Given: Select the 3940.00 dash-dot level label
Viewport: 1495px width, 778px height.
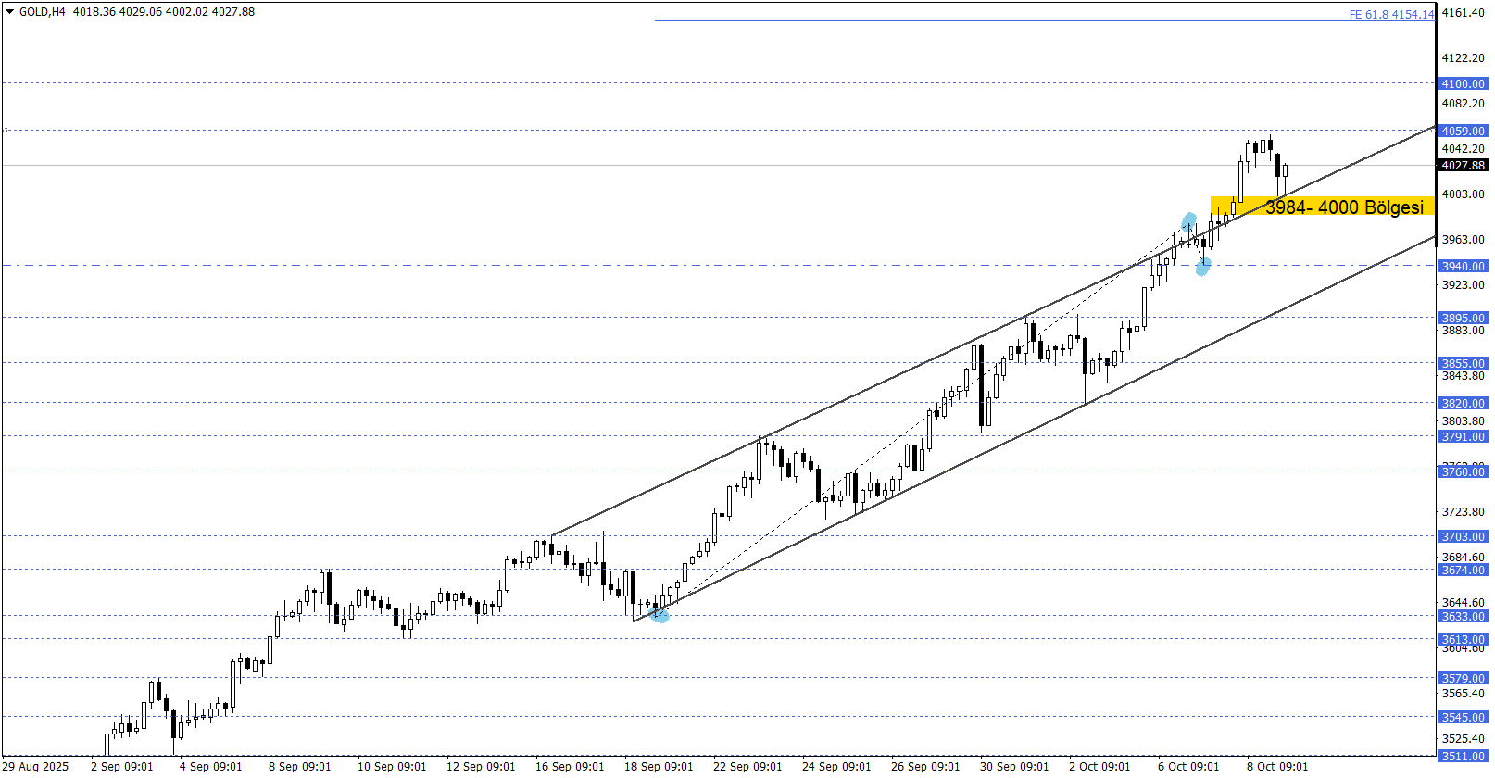Looking at the screenshot, I should coord(1463,267).
